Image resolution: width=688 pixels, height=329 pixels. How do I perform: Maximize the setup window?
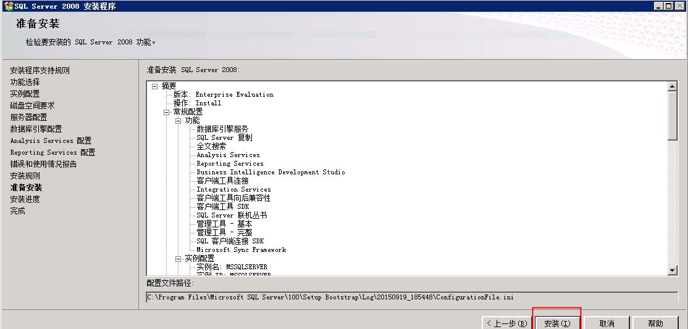pyautogui.click(x=669, y=6)
